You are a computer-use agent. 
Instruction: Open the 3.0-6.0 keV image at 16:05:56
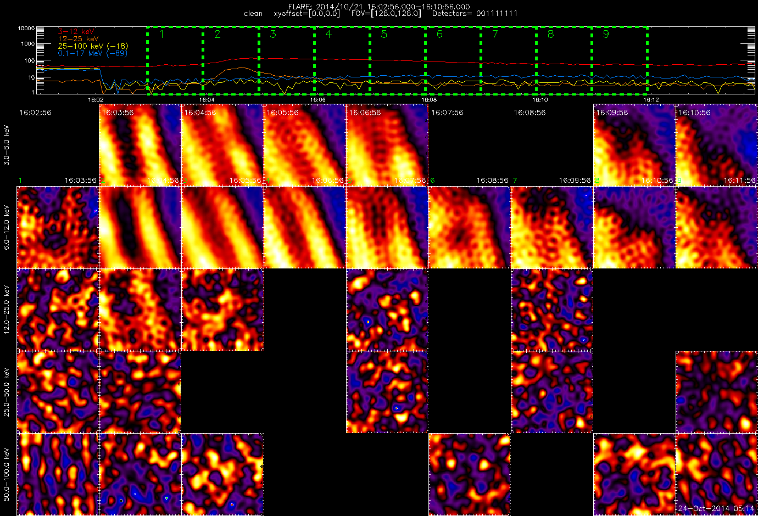pyautogui.click(x=305, y=145)
